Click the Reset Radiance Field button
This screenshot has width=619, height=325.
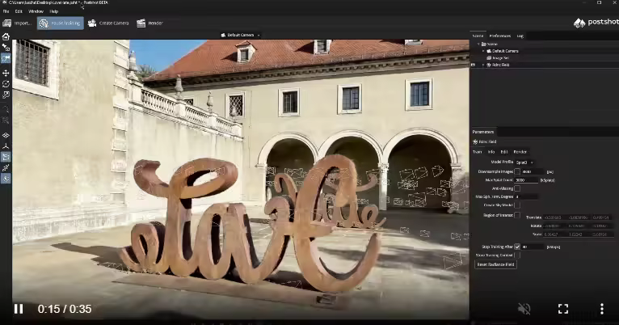click(495, 264)
